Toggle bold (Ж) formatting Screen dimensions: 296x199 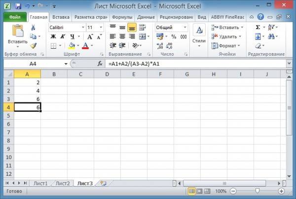(53, 36)
